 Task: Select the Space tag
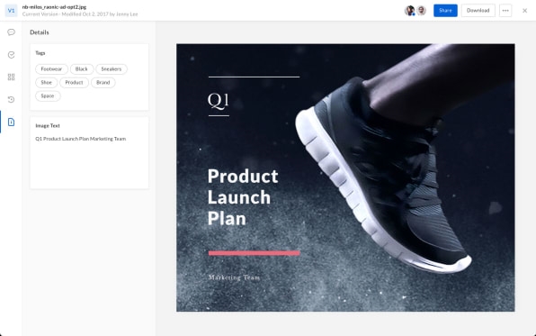[x=48, y=95]
